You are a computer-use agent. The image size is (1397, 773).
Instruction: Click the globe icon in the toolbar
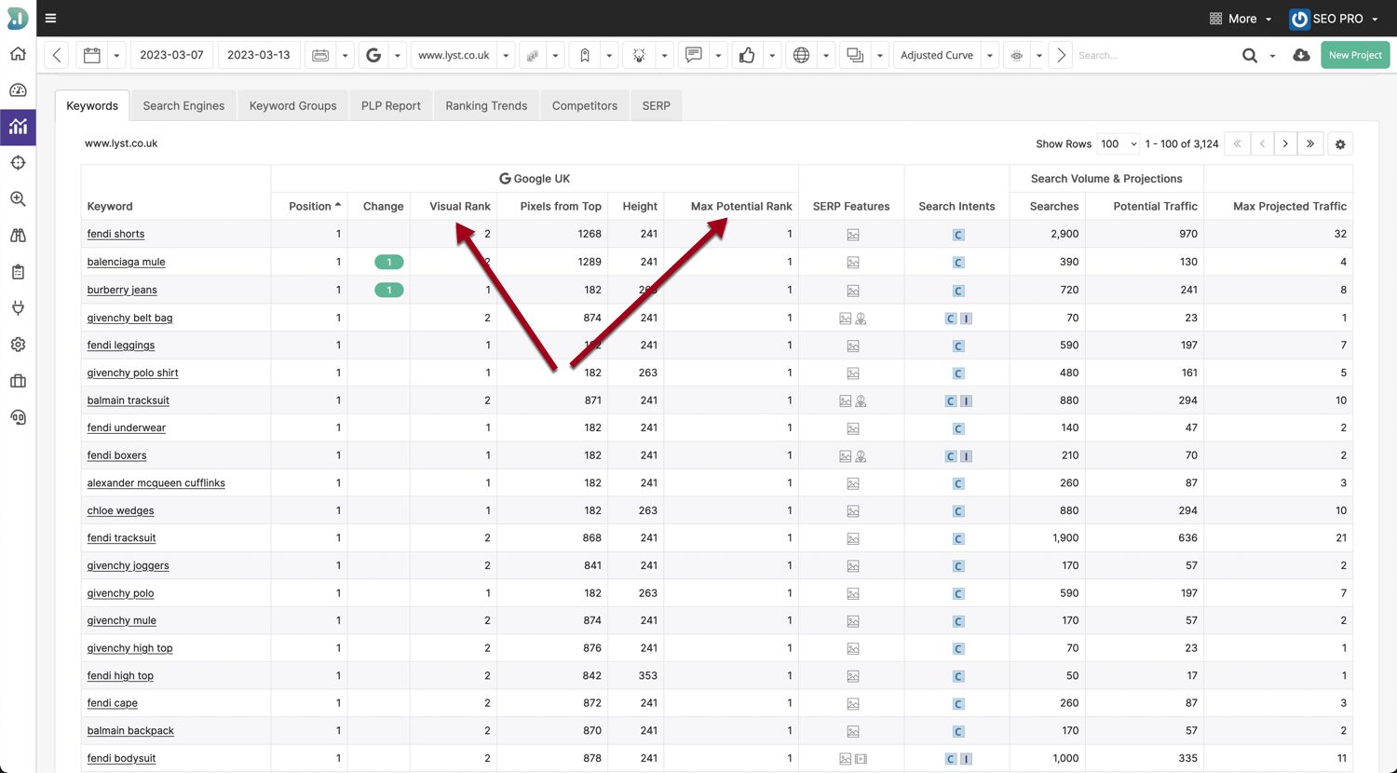(x=801, y=55)
